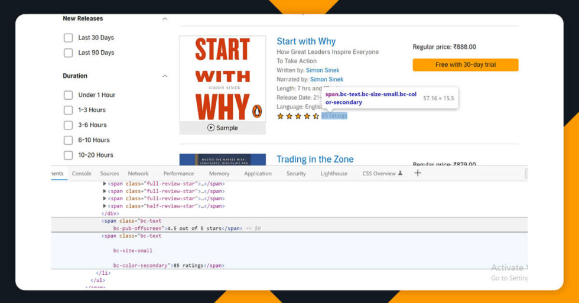Select the closing </li> tag line
579x303 pixels.
pyautogui.click(x=103, y=273)
